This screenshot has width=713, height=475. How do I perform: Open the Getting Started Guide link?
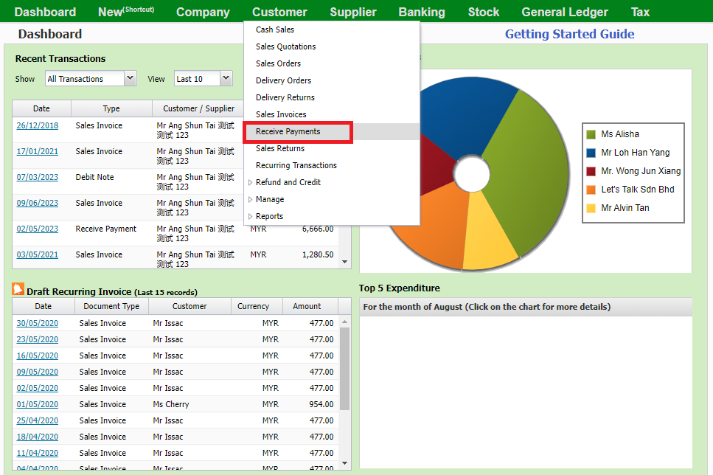569,34
